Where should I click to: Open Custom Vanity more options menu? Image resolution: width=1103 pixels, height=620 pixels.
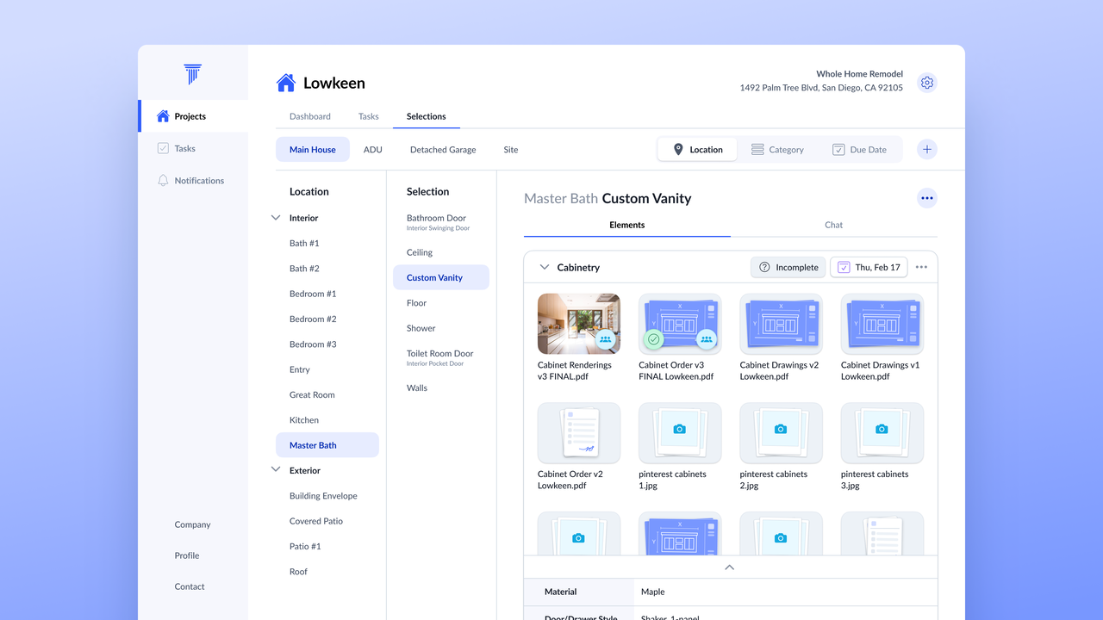[927, 199]
